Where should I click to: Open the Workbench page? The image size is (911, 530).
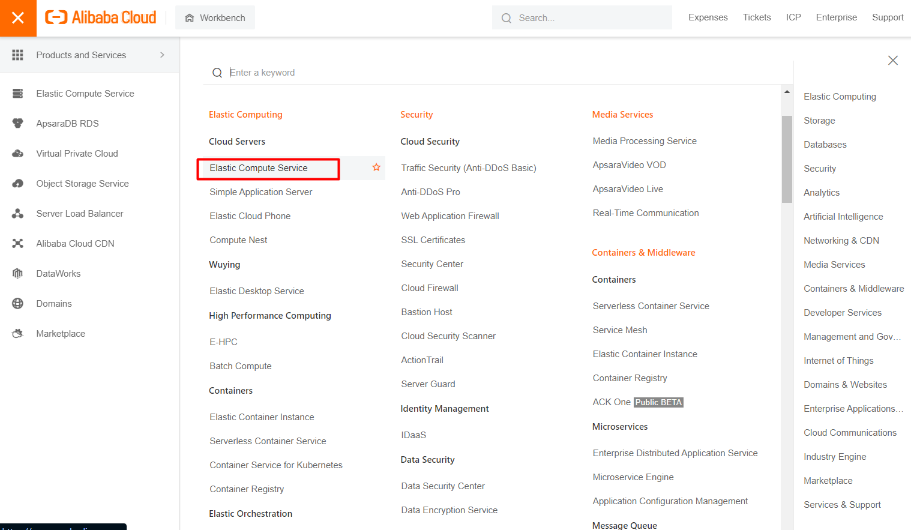pos(215,17)
